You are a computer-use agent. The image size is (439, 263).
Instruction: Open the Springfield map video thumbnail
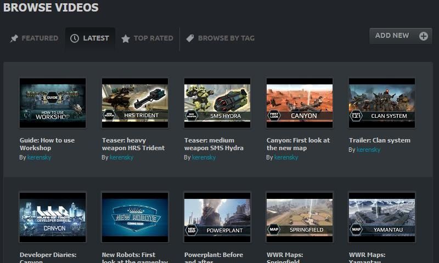(x=300, y=217)
